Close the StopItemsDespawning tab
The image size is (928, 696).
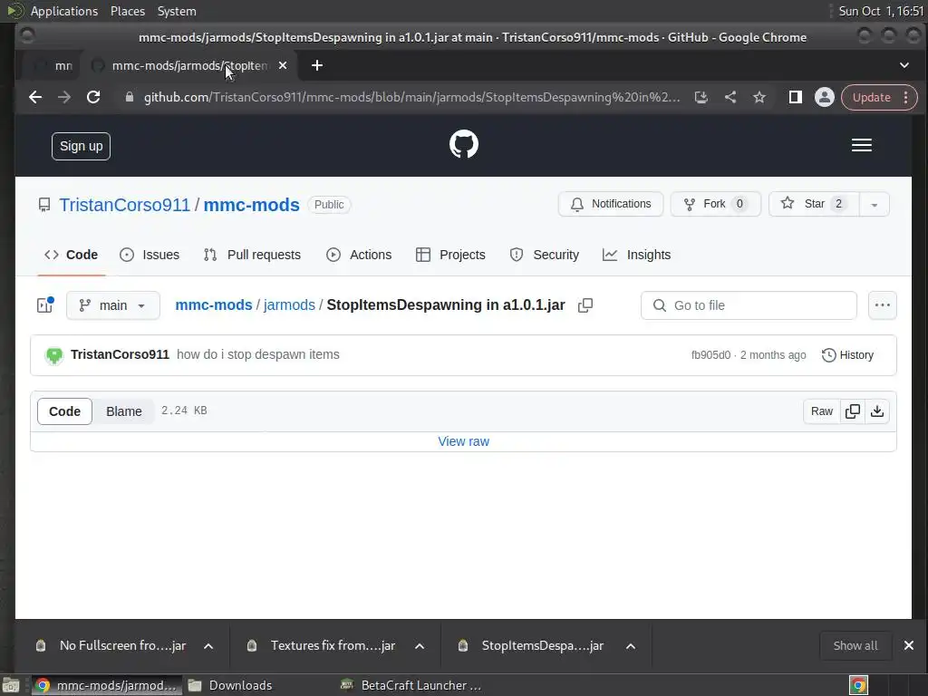283,65
